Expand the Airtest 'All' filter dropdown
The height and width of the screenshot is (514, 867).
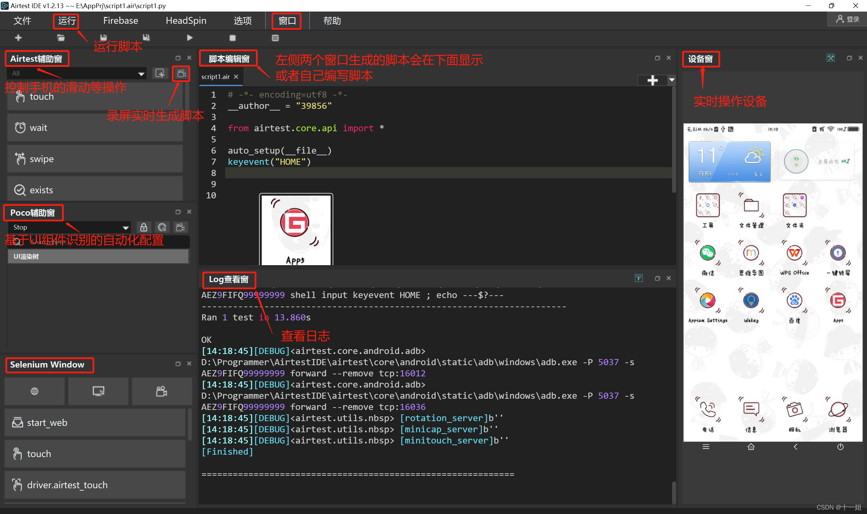[x=141, y=74]
